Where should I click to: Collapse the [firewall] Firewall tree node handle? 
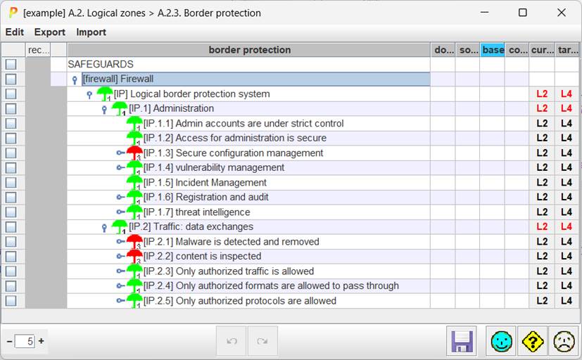pyautogui.click(x=75, y=79)
